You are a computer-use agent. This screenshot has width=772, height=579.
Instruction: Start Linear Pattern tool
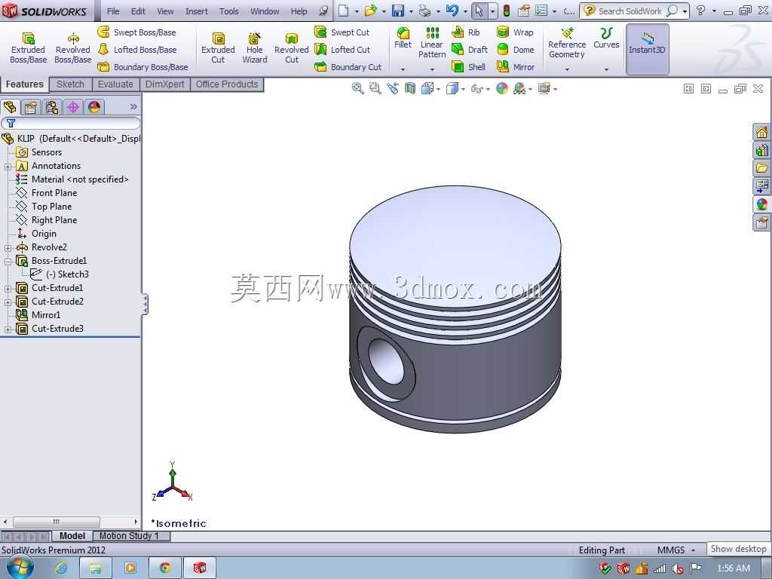click(432, 43)
